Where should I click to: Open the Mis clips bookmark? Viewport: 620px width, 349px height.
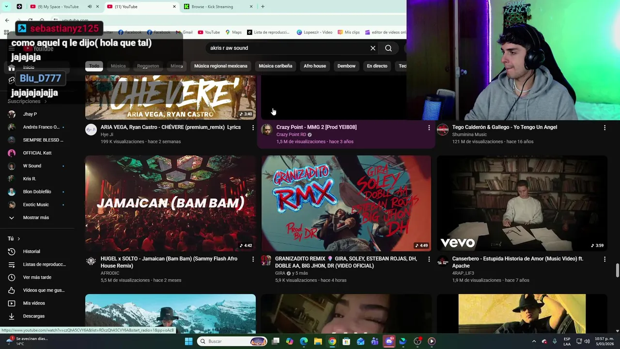pos(349,32)
